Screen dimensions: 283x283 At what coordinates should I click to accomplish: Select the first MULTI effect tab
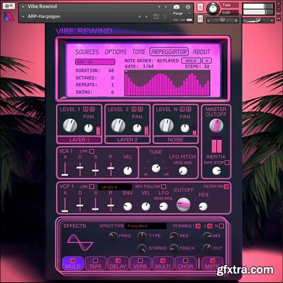point(73,263)
